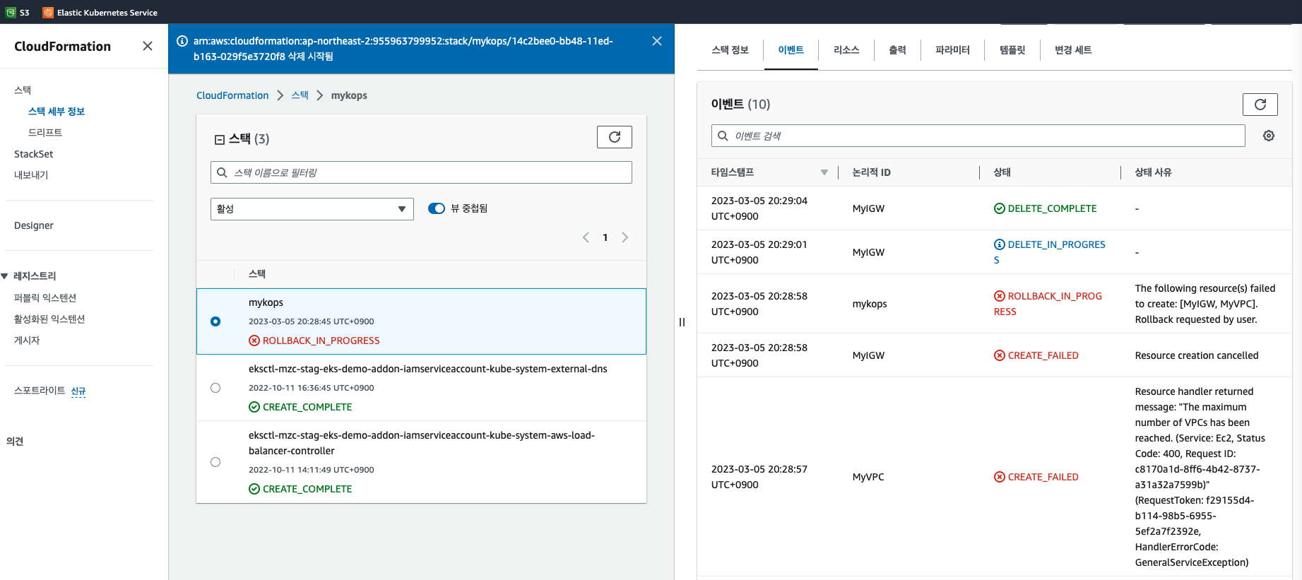The image size is (1302, 580).
Task: Open StackSet in the sidebar
Action: coord(34,154)
